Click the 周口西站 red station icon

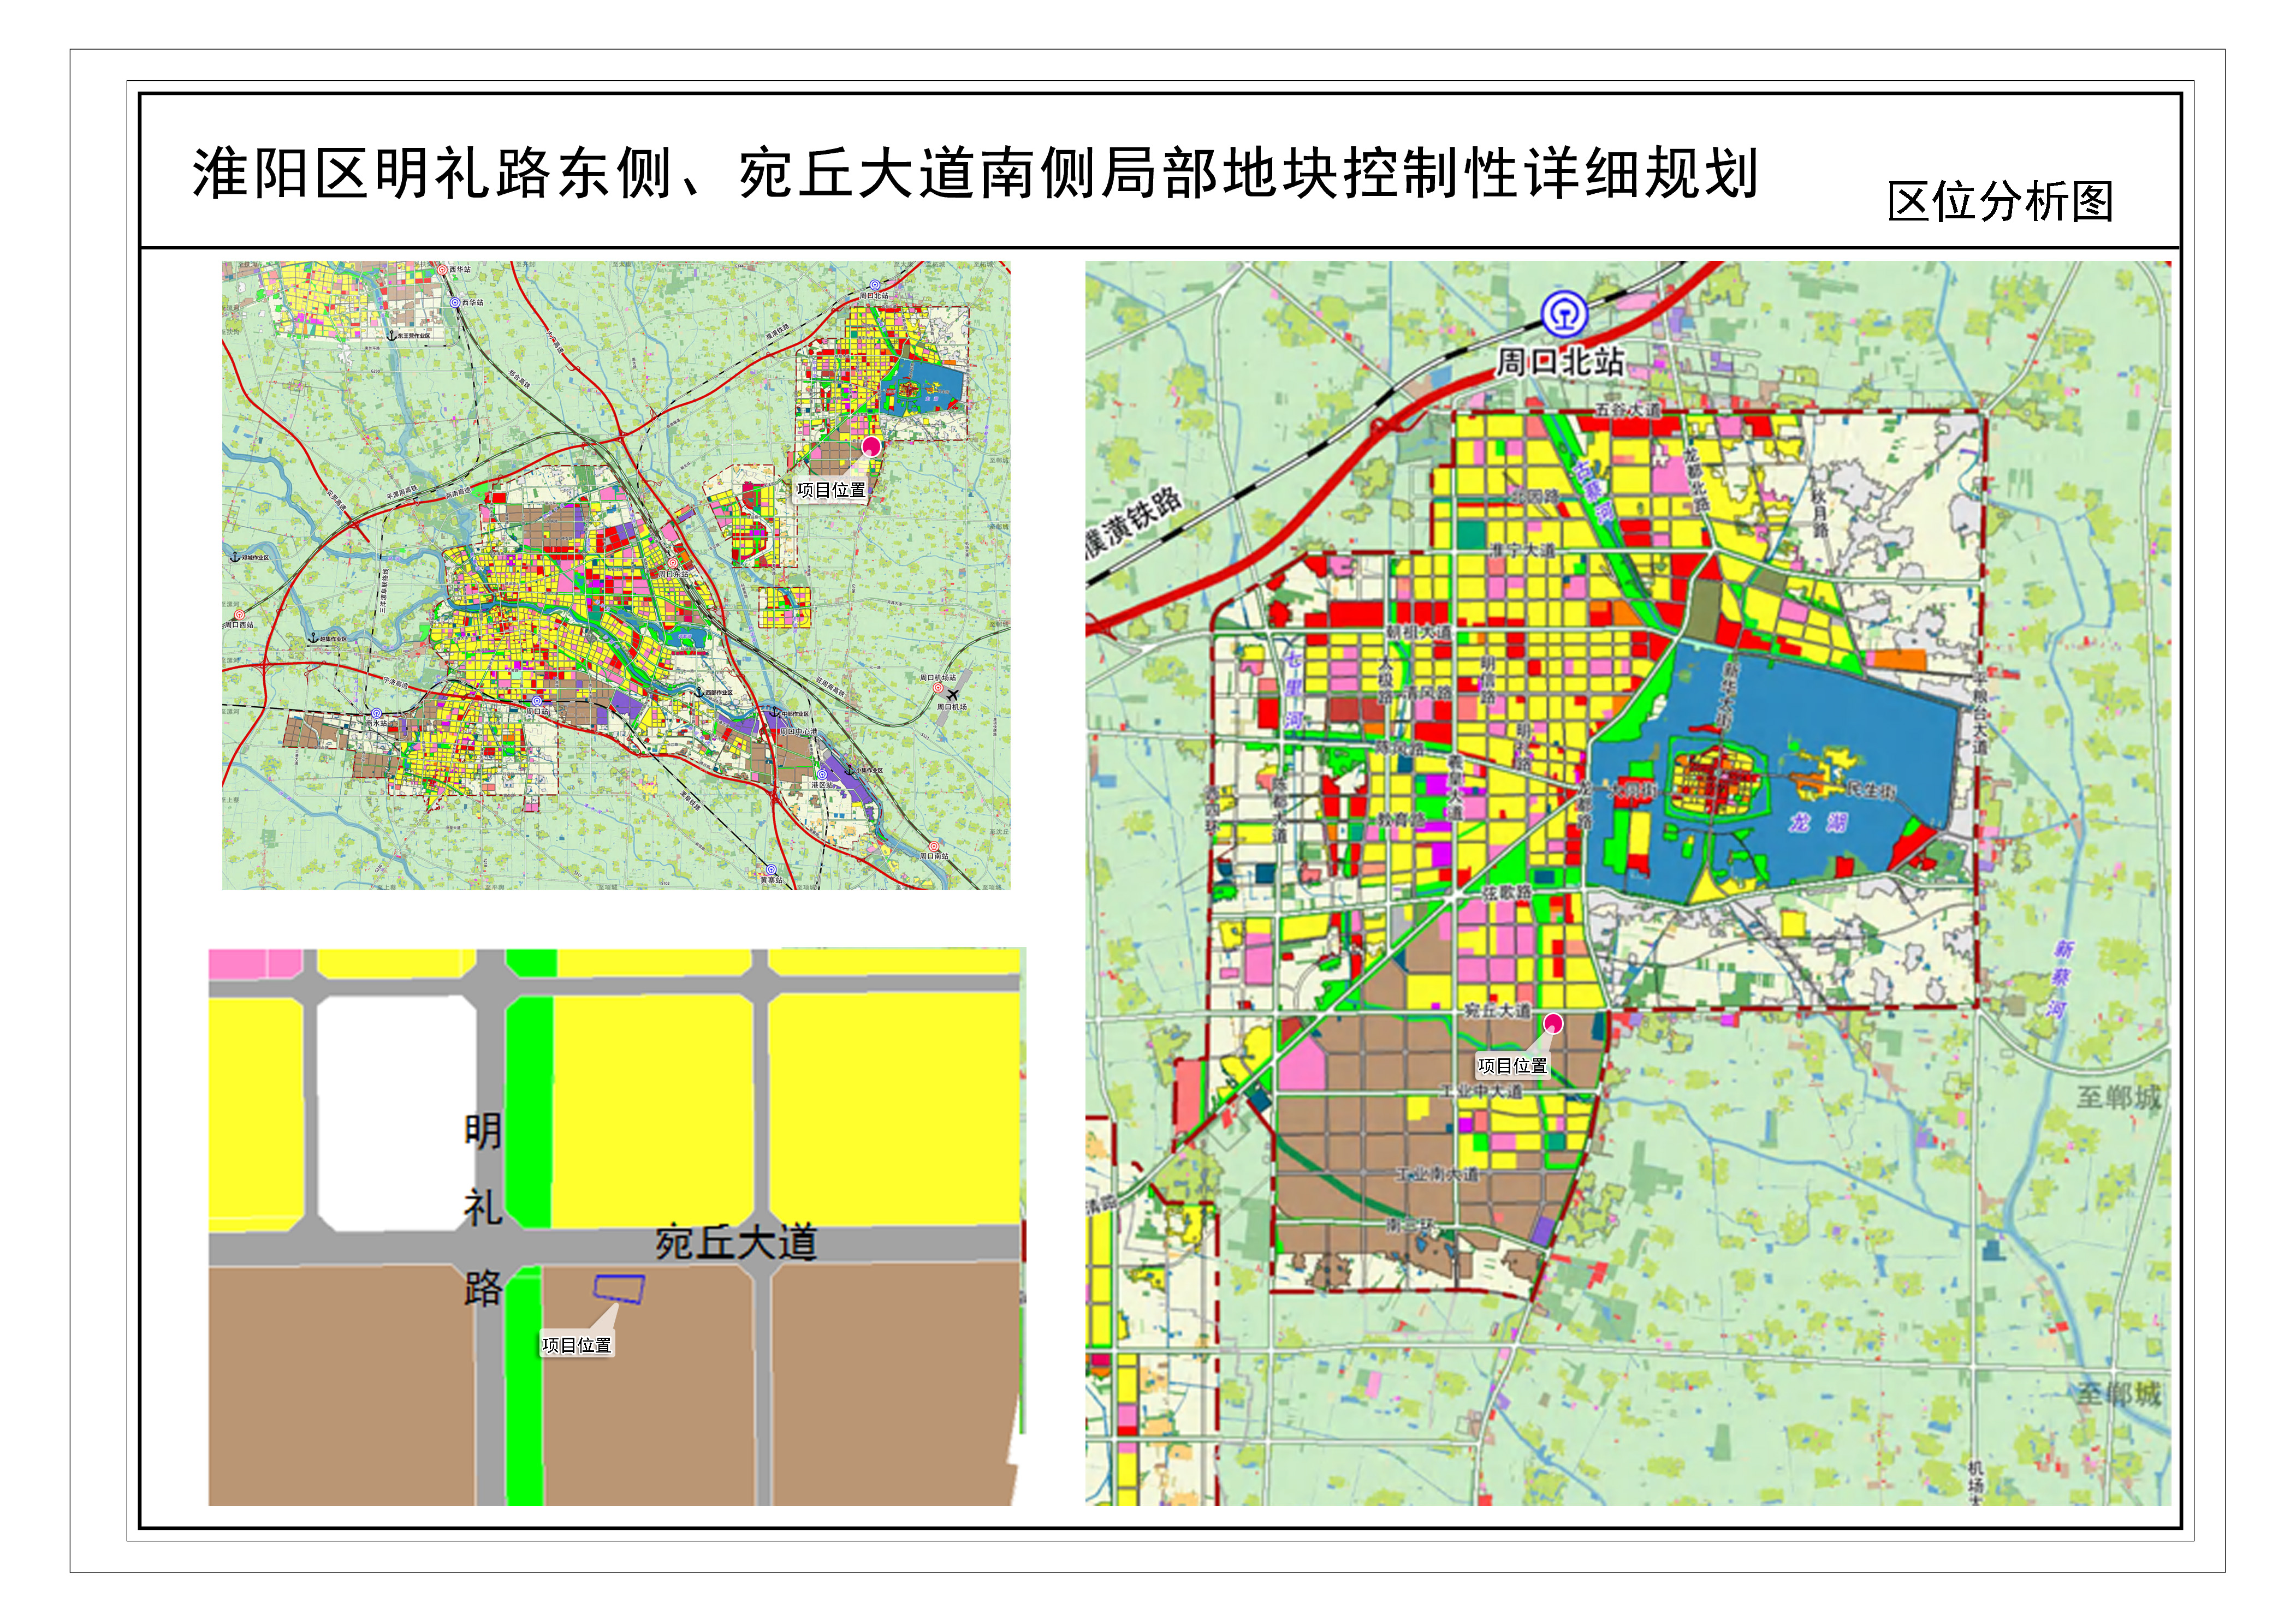coord(239,615)
